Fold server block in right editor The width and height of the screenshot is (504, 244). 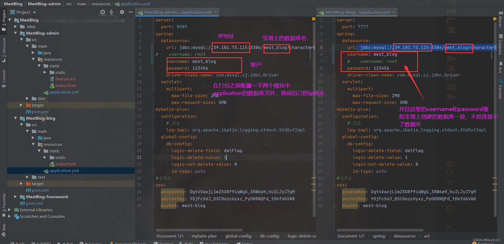coord(334,20)
